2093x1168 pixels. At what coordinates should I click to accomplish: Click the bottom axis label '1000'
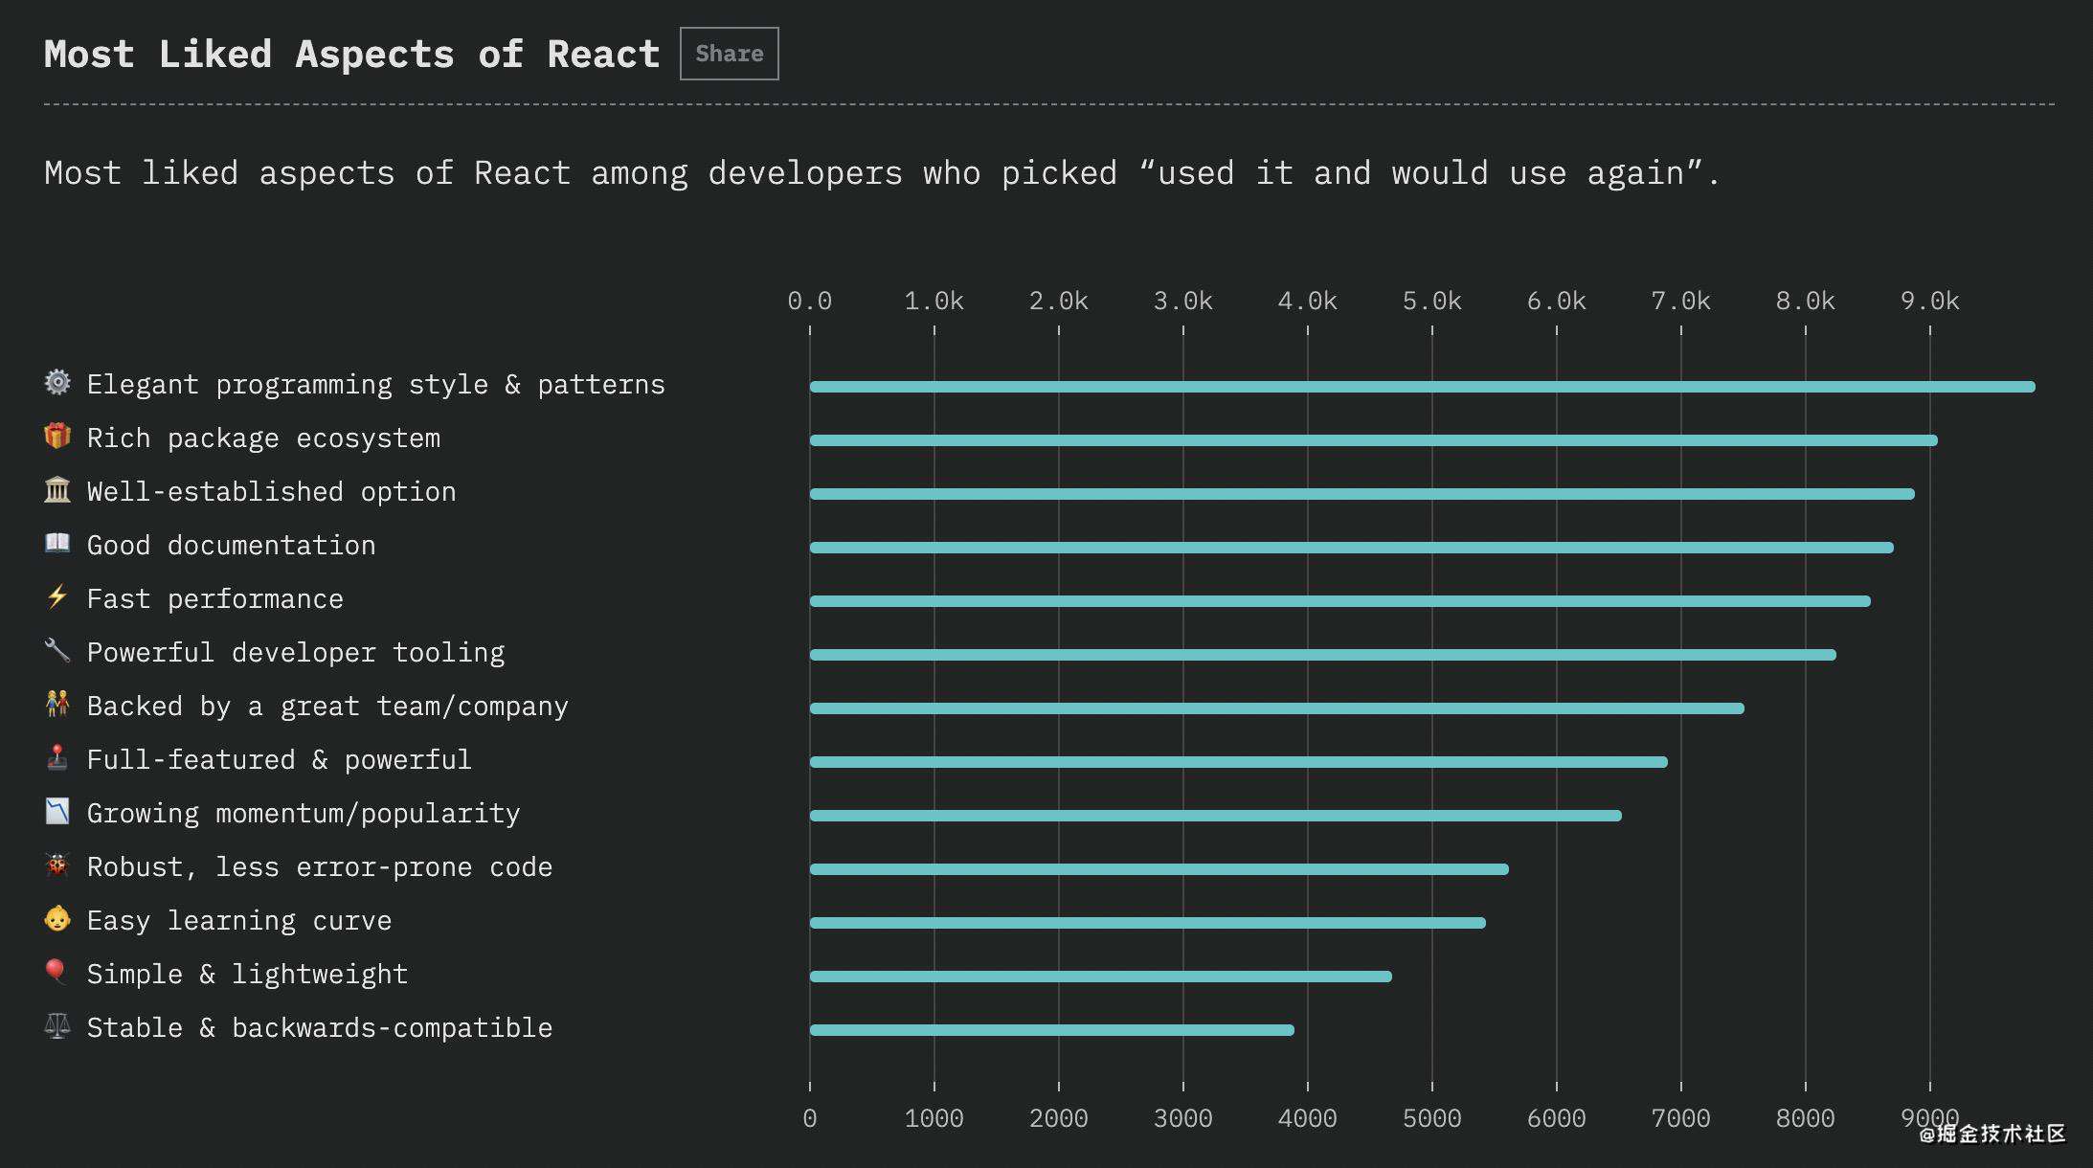click(x=934, y=1118)
